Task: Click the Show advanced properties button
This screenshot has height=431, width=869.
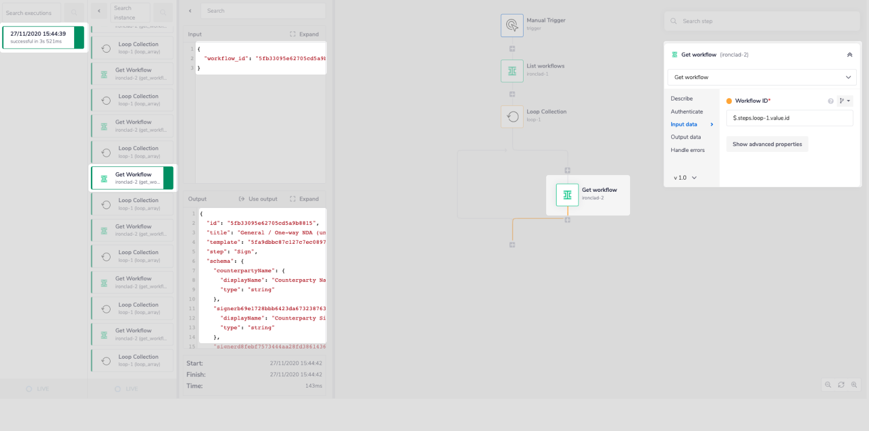Action: pyautogui.click(x=767, y=144)
